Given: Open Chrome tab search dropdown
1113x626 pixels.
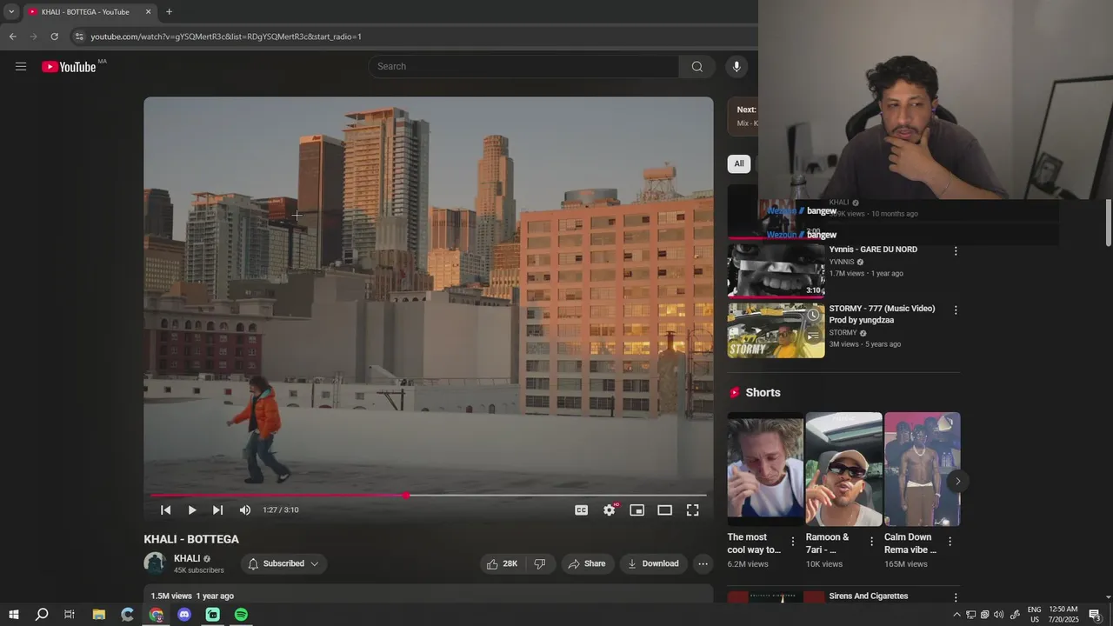Looking at the screenshot, I should [x=11, y=12].
